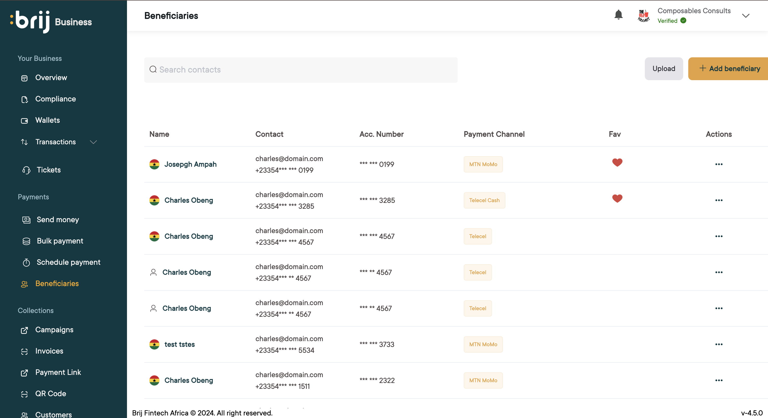Expand the Transactions submenu chevron
This screenshot has width=768, height=418.
coord(93,142)
